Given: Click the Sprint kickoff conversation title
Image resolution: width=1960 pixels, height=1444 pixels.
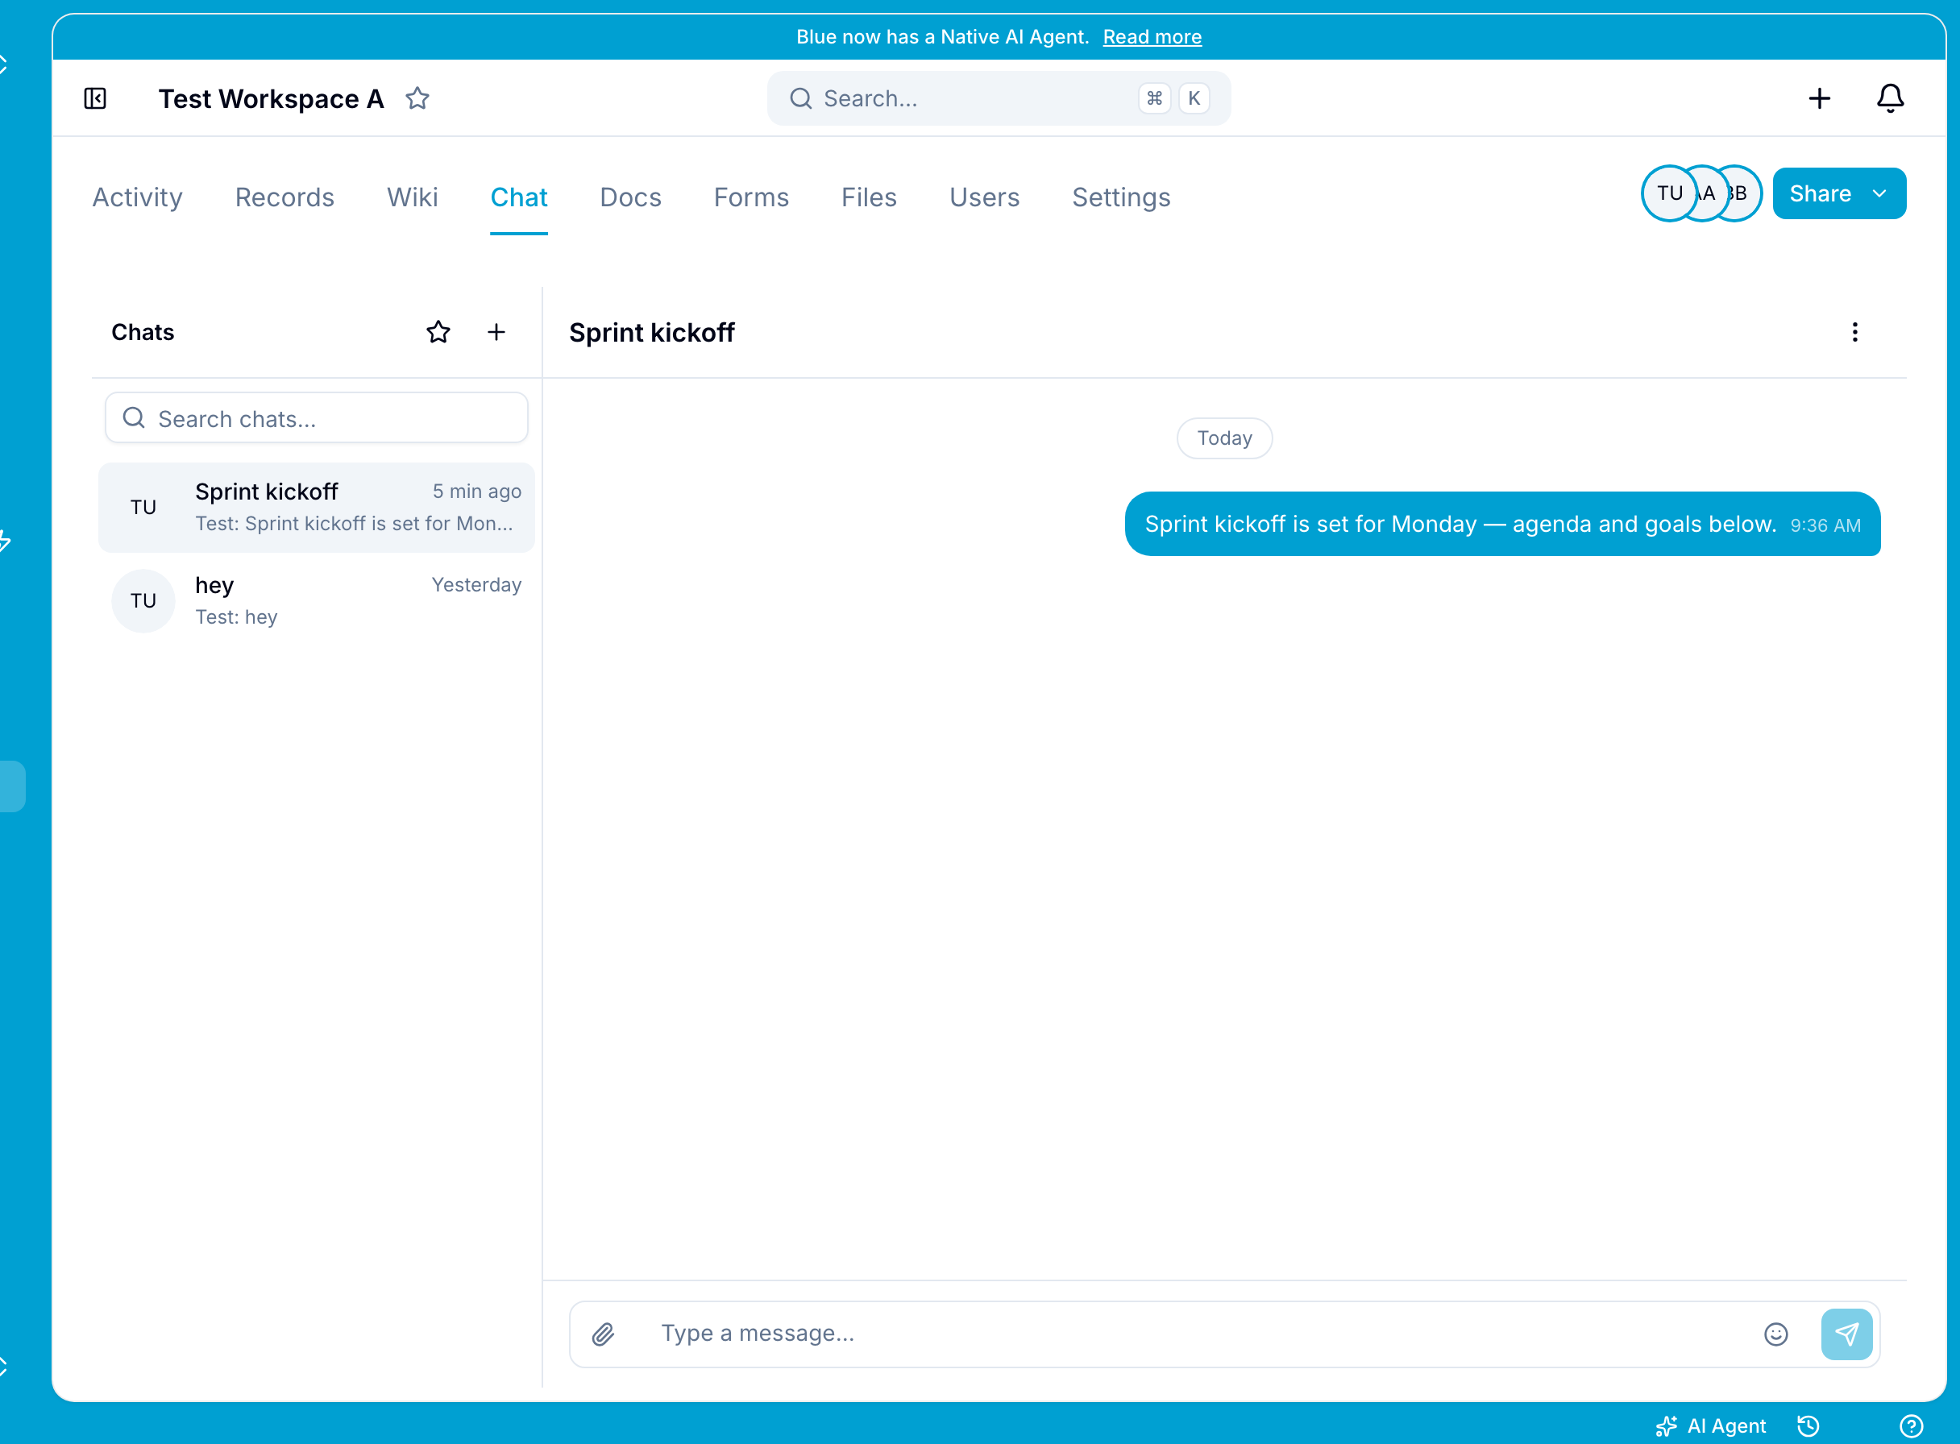Looking at the screenshot, I should click(x=652, y=333).
